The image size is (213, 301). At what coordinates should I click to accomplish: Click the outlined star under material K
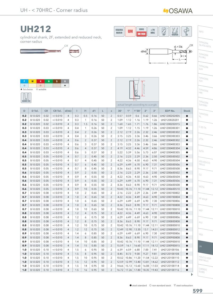coord(40,85)
